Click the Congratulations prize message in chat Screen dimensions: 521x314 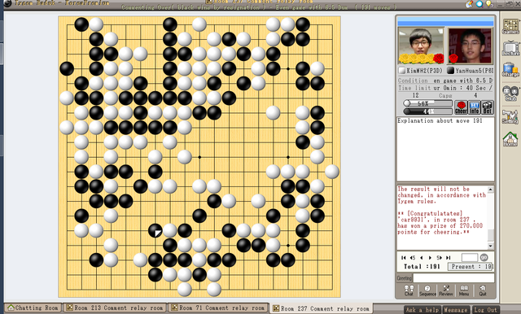tap(440, 222)
